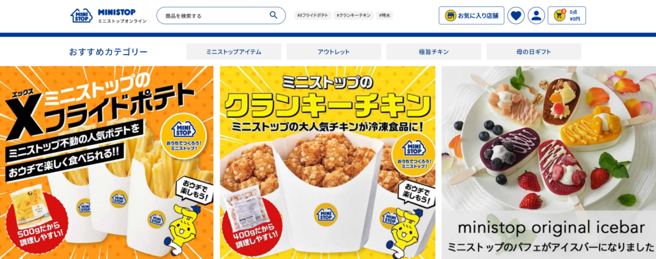Image resolution: width=656 pixels, height=259 pixels.
Task: Click the MINISTOP badge on fries banner
Action: pyautogui.click(x=184, y=129)
